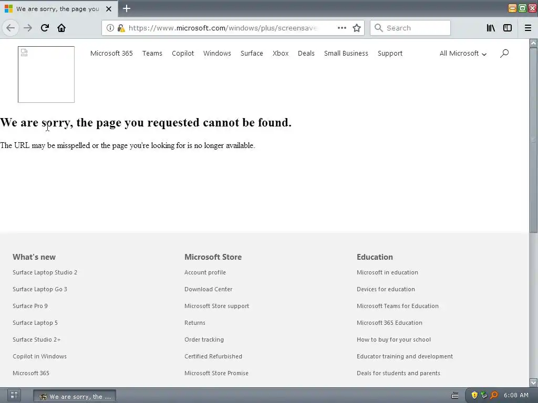This screenshot has width=538, height=403.
Task: Expand the All Microsoft dropdown
Action: pos(463,54)
